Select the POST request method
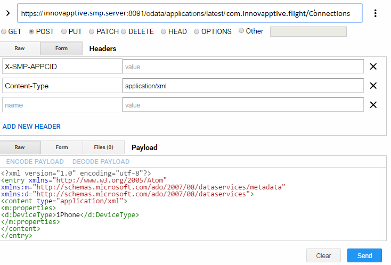The width and height of the screenshot is (391, 265). [31, 31]
